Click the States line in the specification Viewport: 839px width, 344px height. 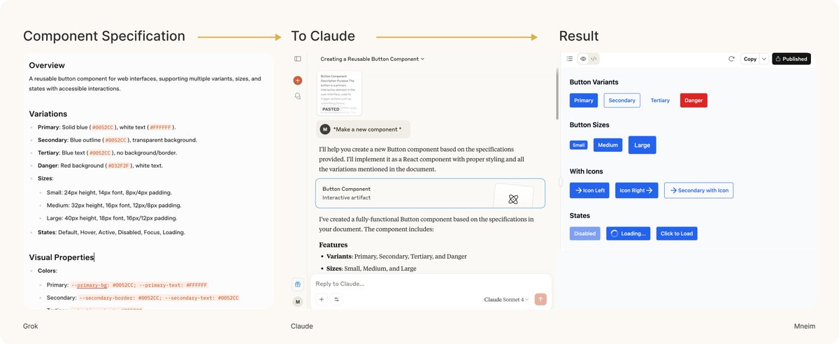pyautogui.click(x=111, y=232)
